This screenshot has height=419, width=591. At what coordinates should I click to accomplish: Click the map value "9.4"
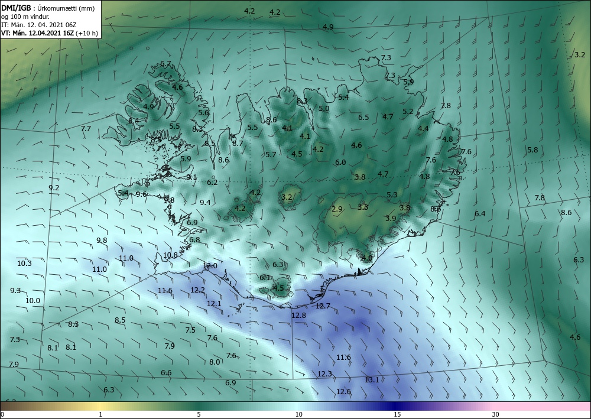205,203
